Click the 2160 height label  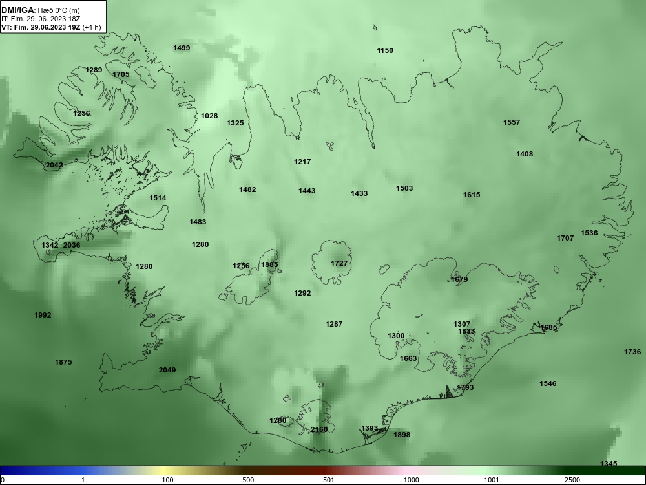[x=319, y=430]
